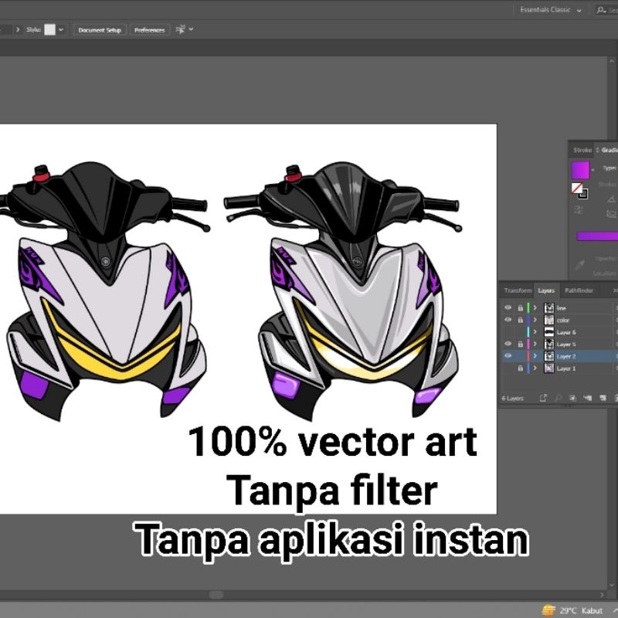Screen dimensions: 618x618
Task: Click the Document Setup button
Action: [x=100, y=29]
